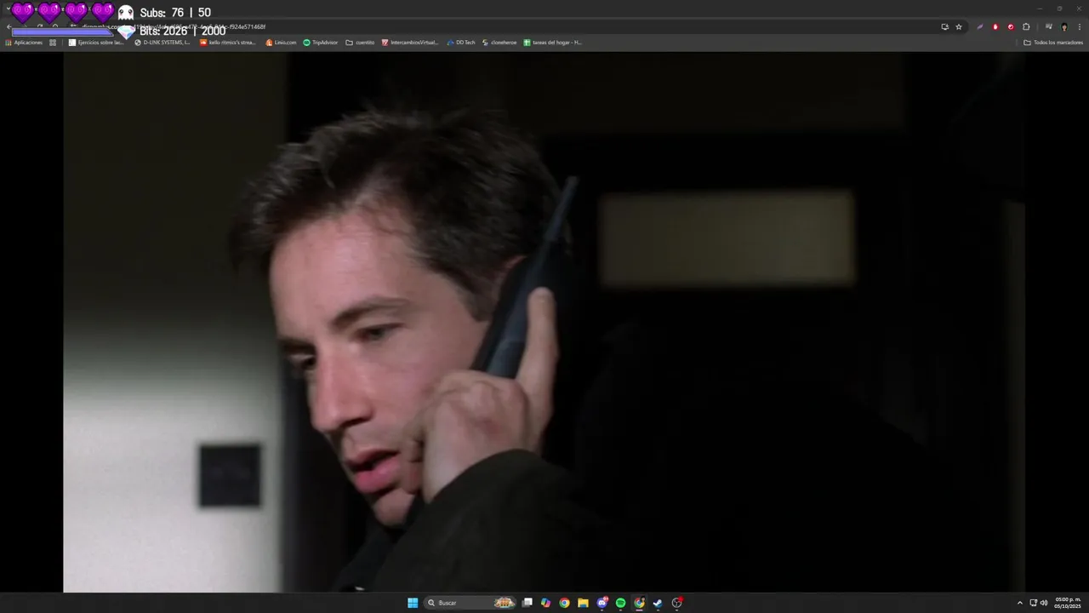Expand the cuentito bookmark folder
1089x613 pixels.
pos(360,43)
